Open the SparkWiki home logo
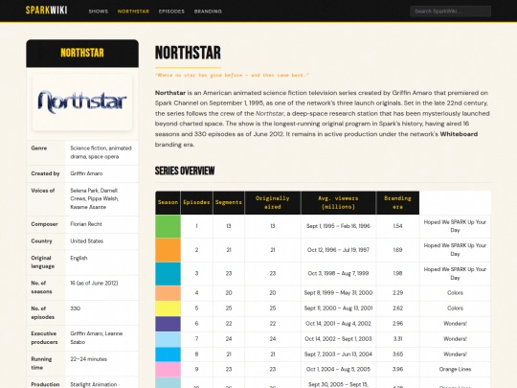 pyautogui.click(x=47, y=11)
